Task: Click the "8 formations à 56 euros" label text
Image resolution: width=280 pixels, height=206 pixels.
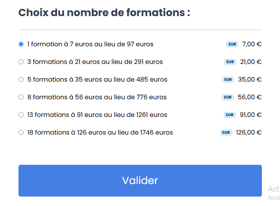Action: pos(97,97)
